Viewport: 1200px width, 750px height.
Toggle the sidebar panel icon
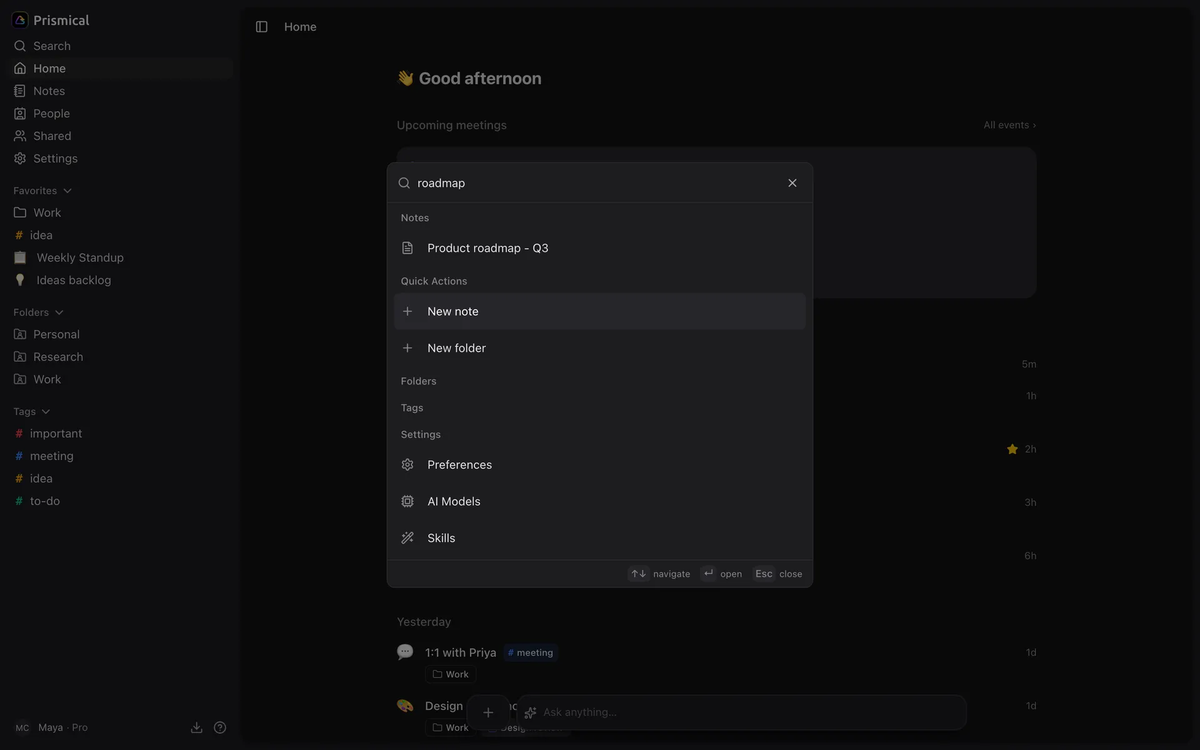[261, 27]
